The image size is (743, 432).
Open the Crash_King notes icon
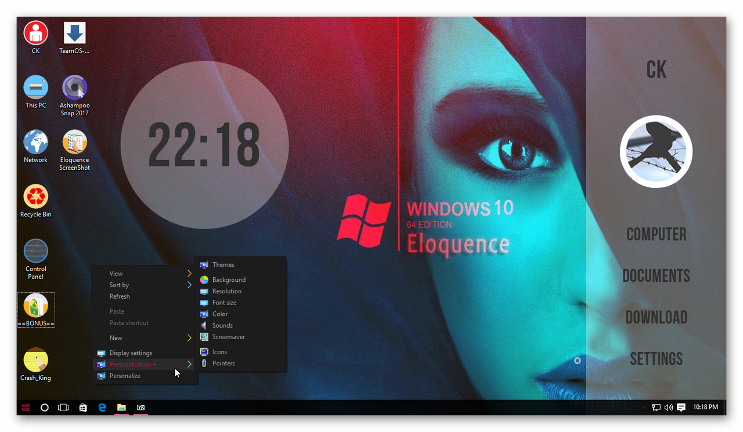point(35,364)
